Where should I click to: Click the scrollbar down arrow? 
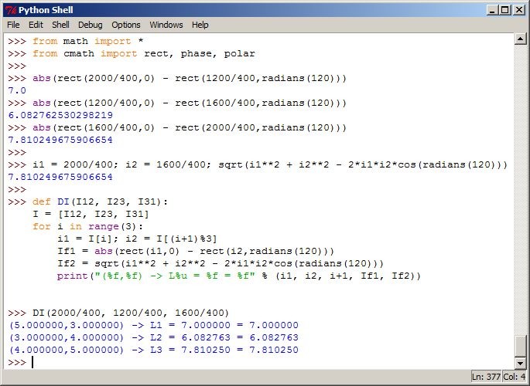(x=520, y=363)
